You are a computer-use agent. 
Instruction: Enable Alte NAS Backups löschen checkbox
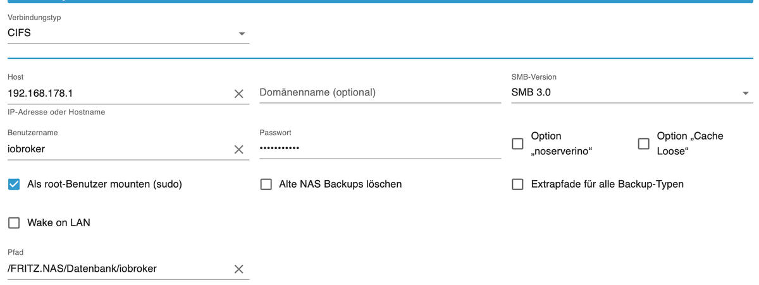point(266,185)
